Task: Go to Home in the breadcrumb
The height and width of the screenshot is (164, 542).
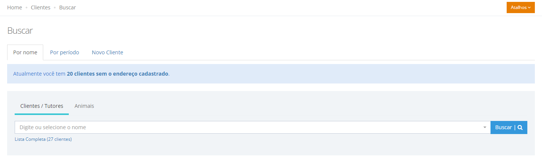Action: [x=15, y=7]
